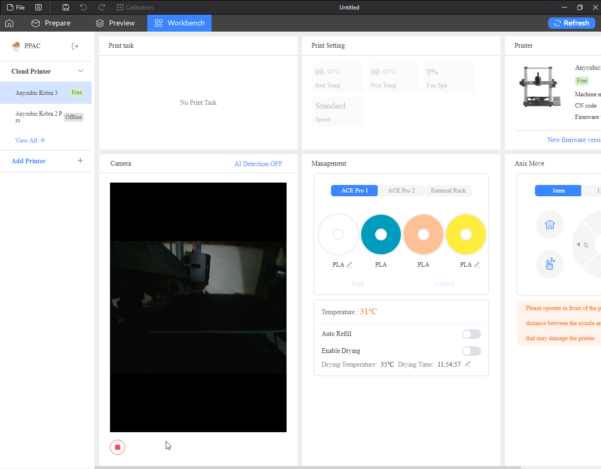Open the File menu

[x=16, y=8]
